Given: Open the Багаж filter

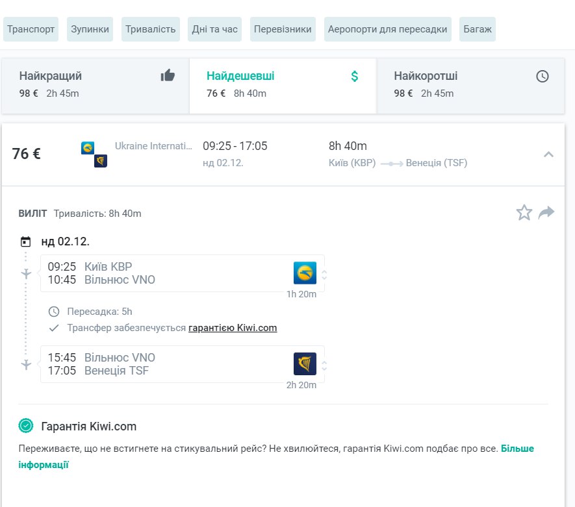Looking at the screenshot, I should tap(478, 29).
